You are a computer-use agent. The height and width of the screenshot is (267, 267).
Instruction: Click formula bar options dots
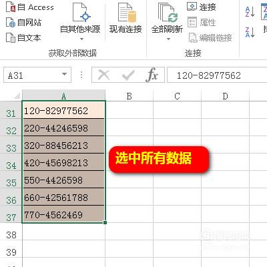(x=81, y=75)
